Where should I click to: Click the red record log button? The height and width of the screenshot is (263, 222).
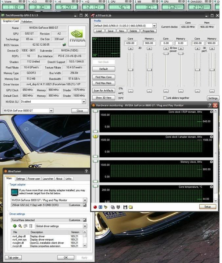point(95,207)
